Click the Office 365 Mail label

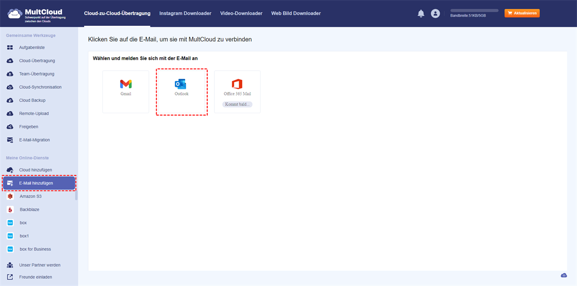pos(238,94)
